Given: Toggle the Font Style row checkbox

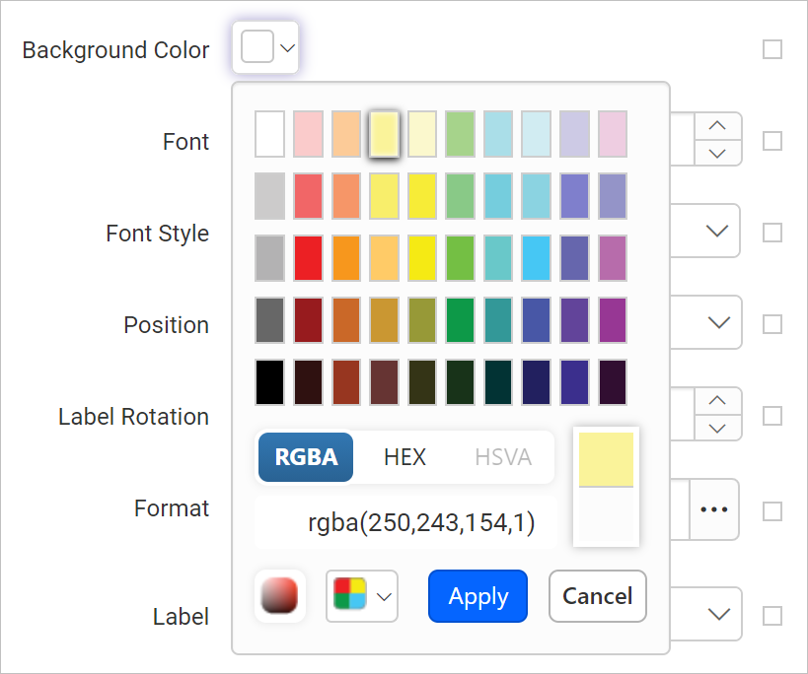Looking at the screenshot, I should [771, 233].
